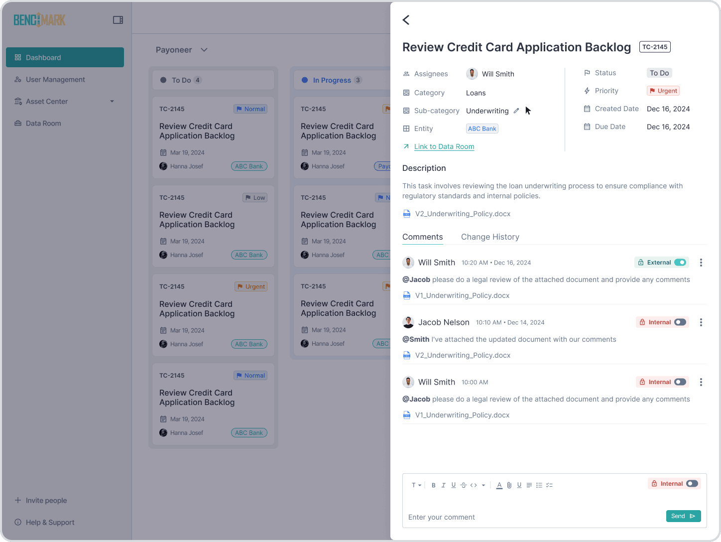
Task: Click the TC-2145 task ID badge beside the title
Action: point(654,47)
